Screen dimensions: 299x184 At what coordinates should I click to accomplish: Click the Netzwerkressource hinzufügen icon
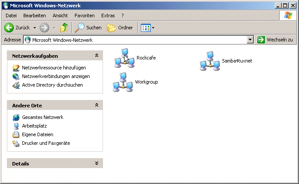pyautogui.click(x=16, y=68)
